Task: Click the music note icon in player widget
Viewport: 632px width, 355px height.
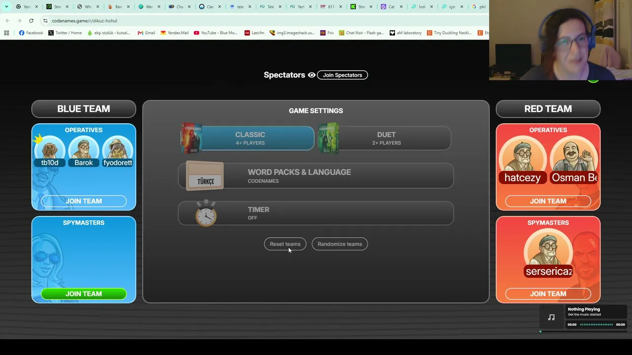Action: point(552,318)
